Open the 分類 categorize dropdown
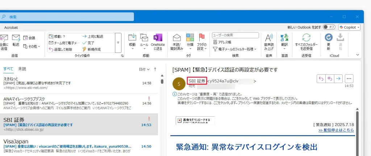371x156 pixels. click(190, 42)
